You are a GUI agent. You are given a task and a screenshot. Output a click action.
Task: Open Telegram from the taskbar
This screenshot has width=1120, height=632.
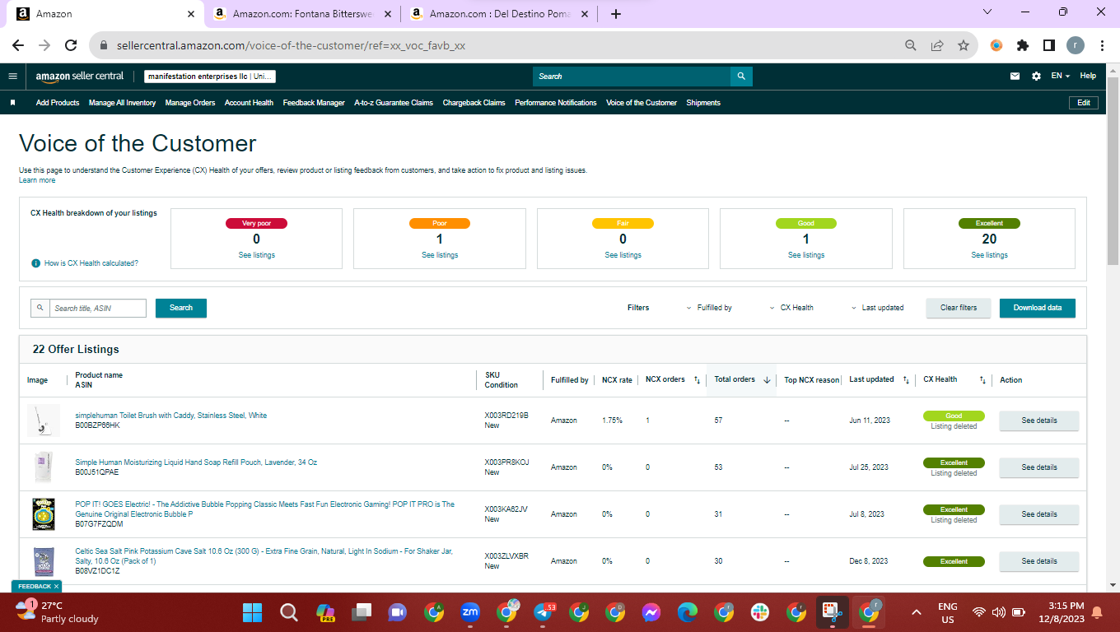[543, 612]
